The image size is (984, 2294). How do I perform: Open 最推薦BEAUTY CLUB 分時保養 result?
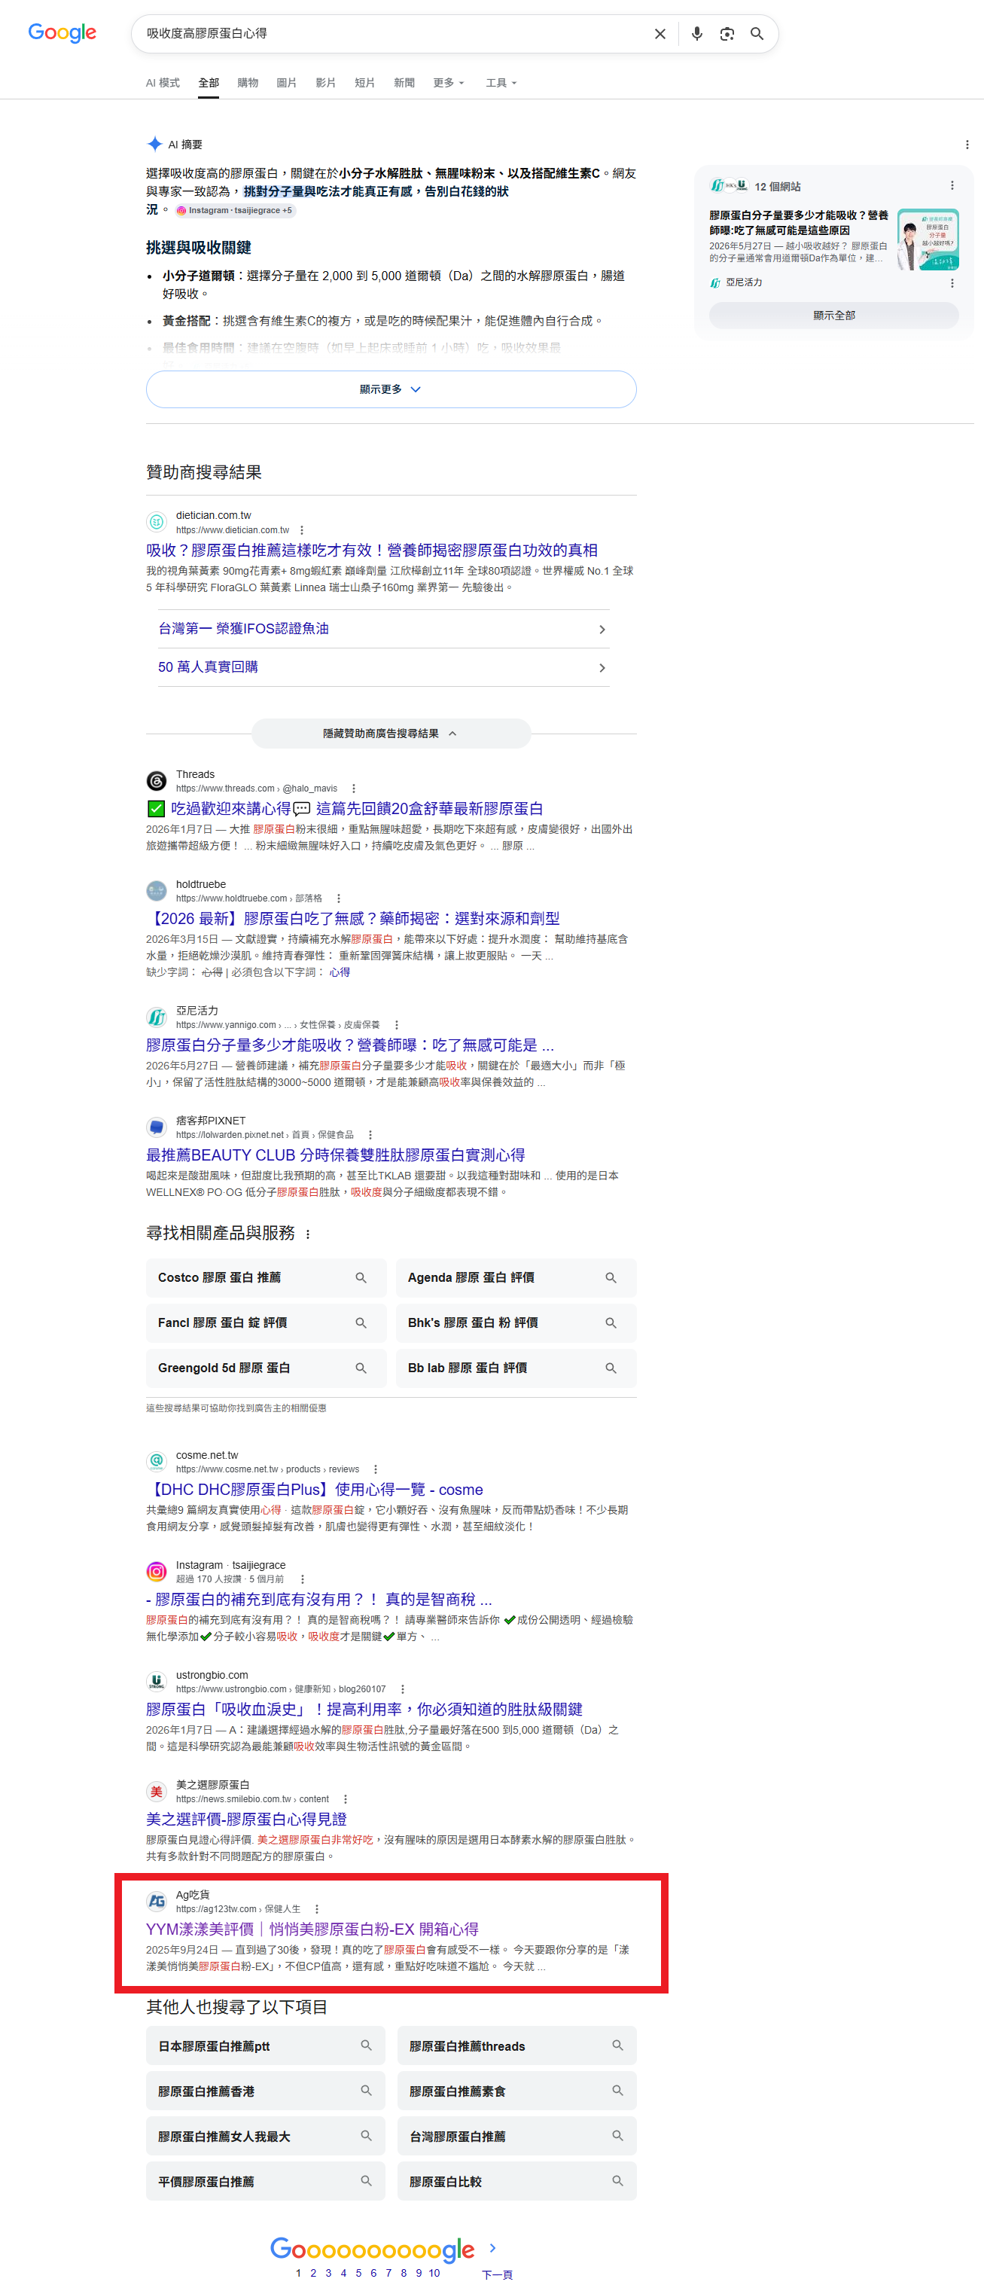(x=336, y=1155)
